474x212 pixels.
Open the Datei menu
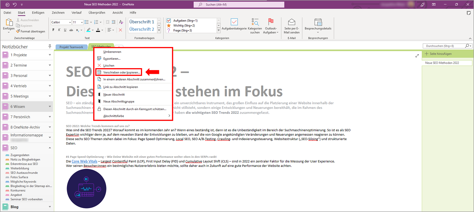pyautogui.click(x=7, y=13)
